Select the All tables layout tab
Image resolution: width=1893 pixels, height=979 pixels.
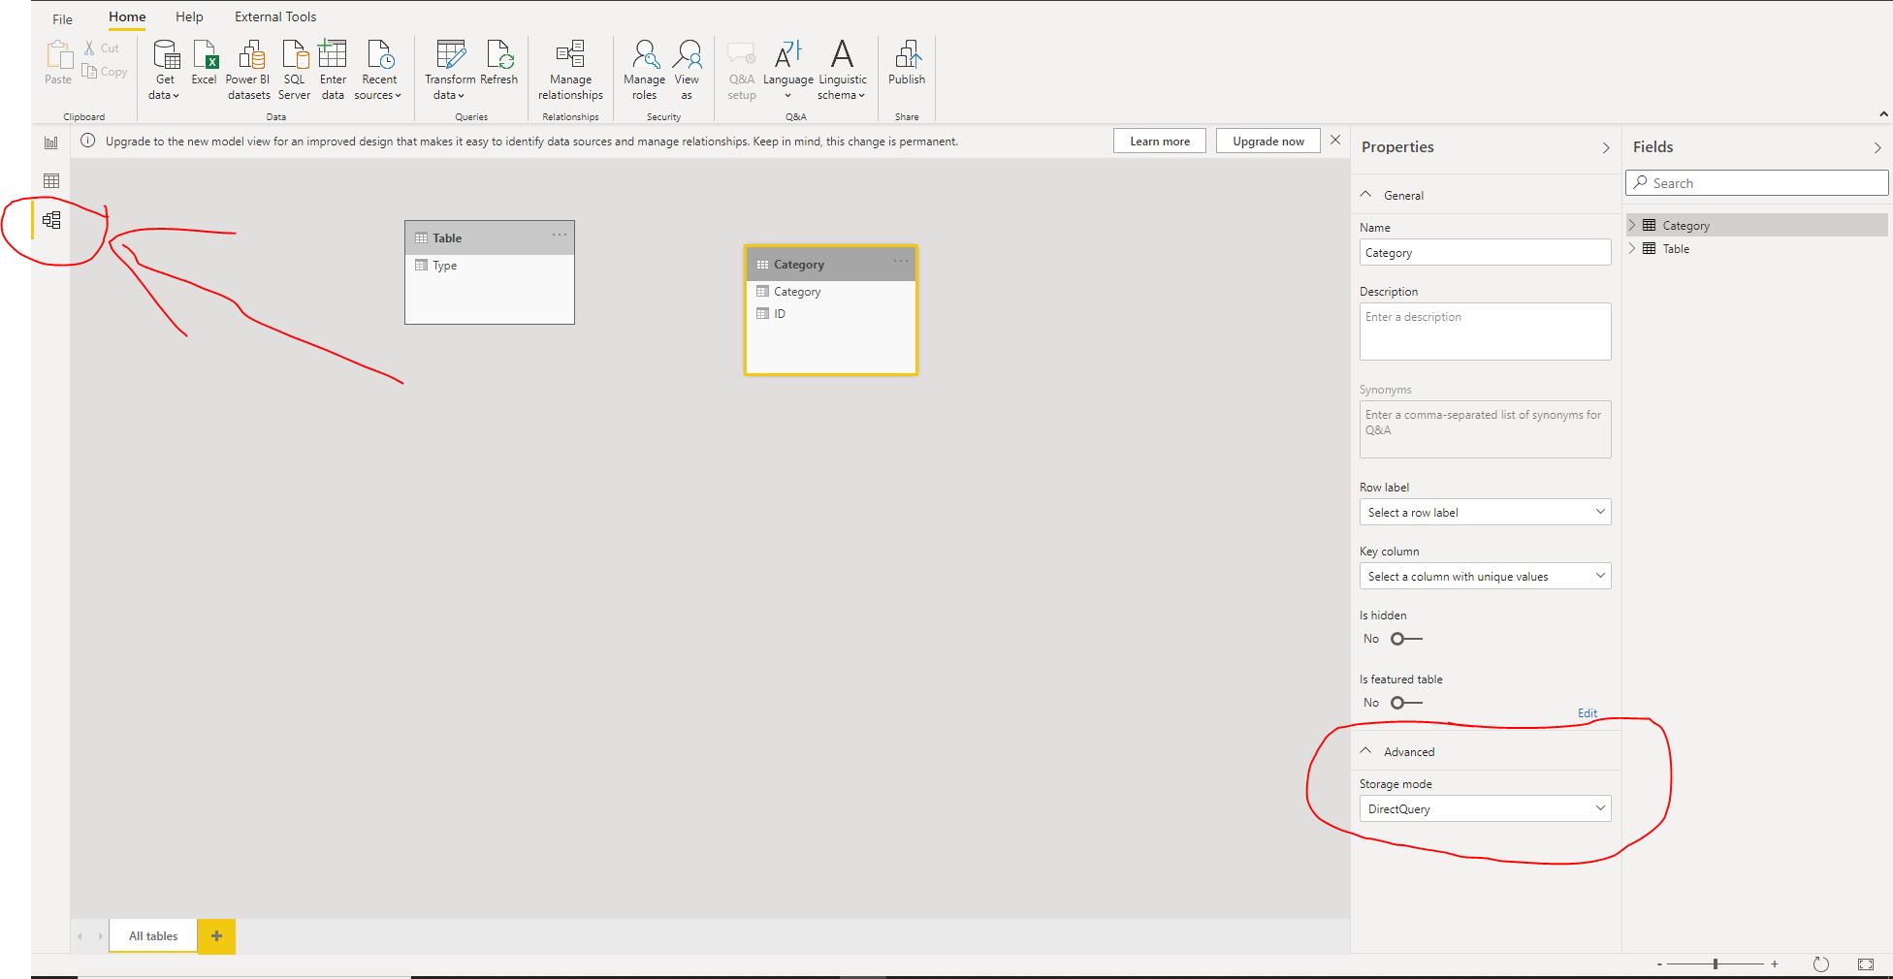pos(153,936)
